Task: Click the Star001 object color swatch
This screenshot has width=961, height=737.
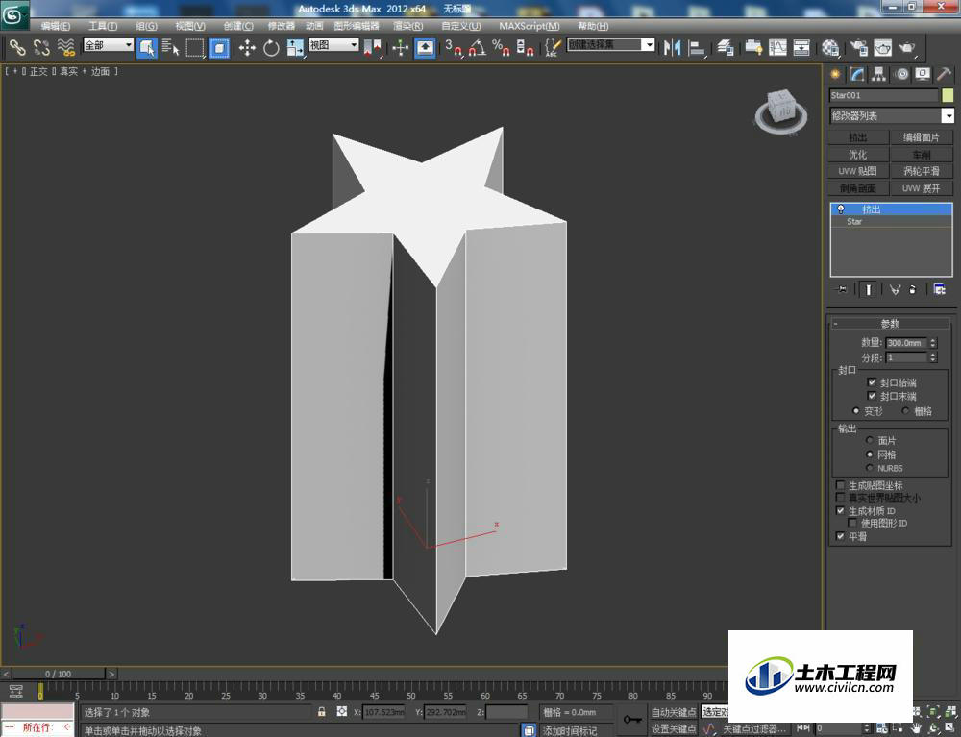Action: click(948, 95)
